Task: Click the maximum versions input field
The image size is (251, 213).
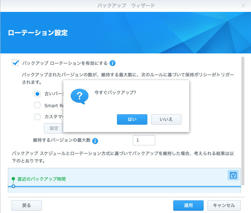Action: [x=144, y=140]
